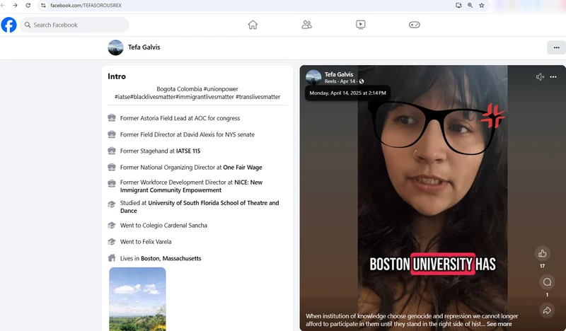The width and height of the screenshot is (566, 331).
Task: Click the Facebook logo icon
Action: pyautogui.click(x=8, y=25)
